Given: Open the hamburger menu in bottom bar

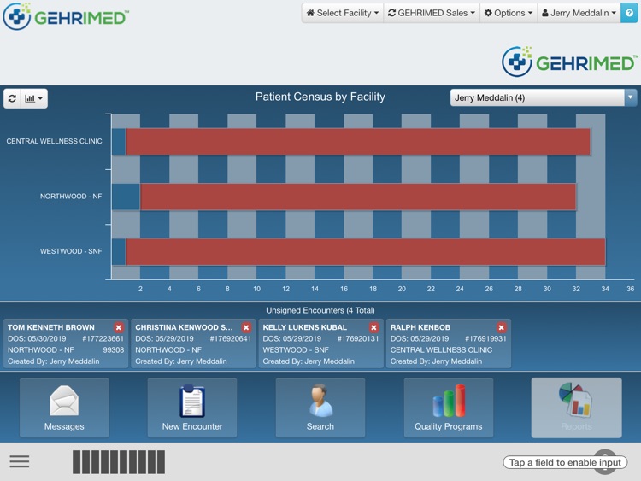Looking at the screenshot, I should coord(20,462).
